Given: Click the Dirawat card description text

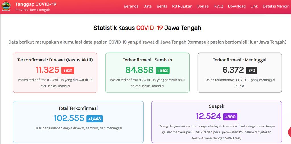Looking at the screenshot, I should tap(55, 83).
